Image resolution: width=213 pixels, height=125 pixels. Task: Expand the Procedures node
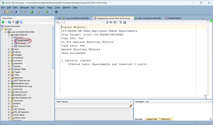[9, 58]
